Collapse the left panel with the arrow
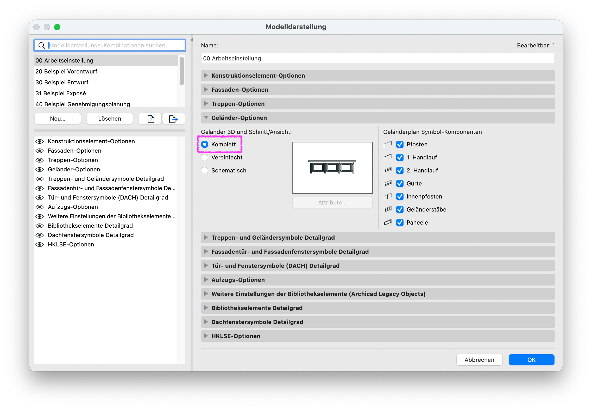 192,40
